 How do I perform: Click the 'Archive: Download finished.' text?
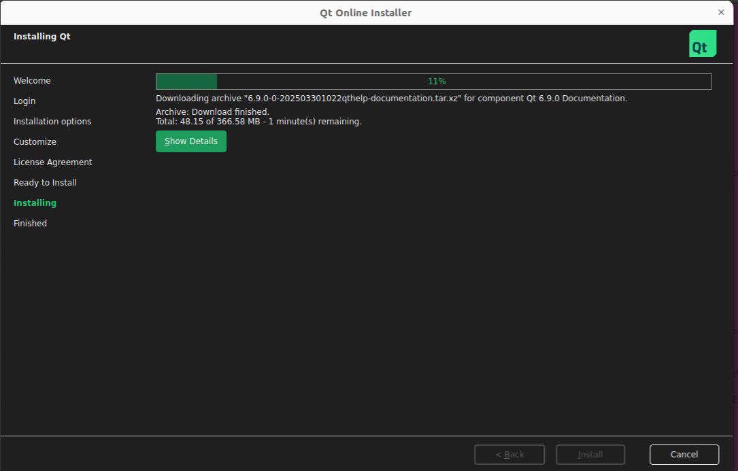pos(212,112)
